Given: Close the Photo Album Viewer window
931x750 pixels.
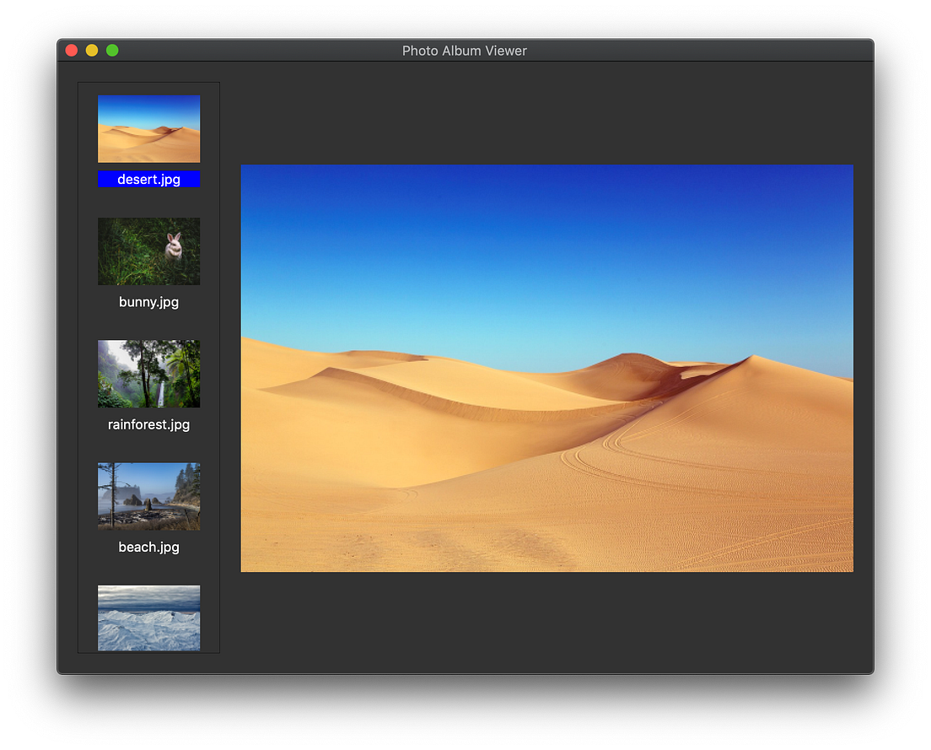Looking at the screenshot, I should point(71,50).
